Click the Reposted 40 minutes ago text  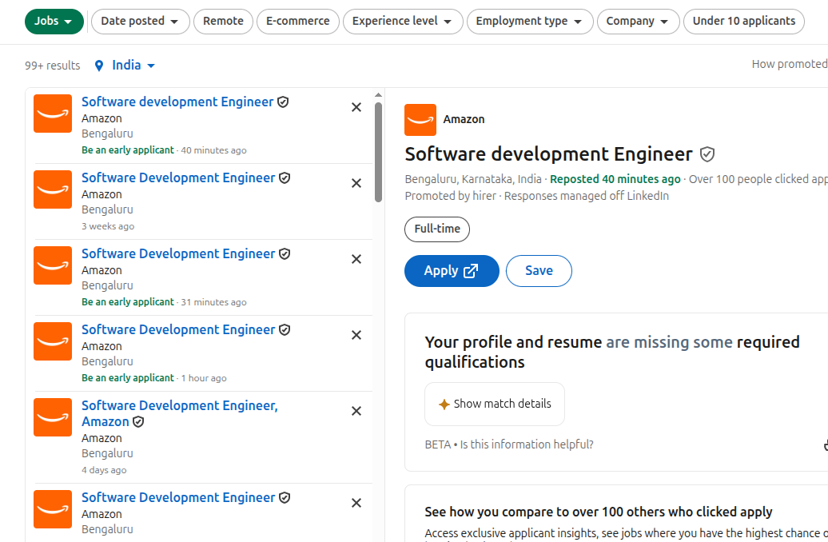point(615,179)
